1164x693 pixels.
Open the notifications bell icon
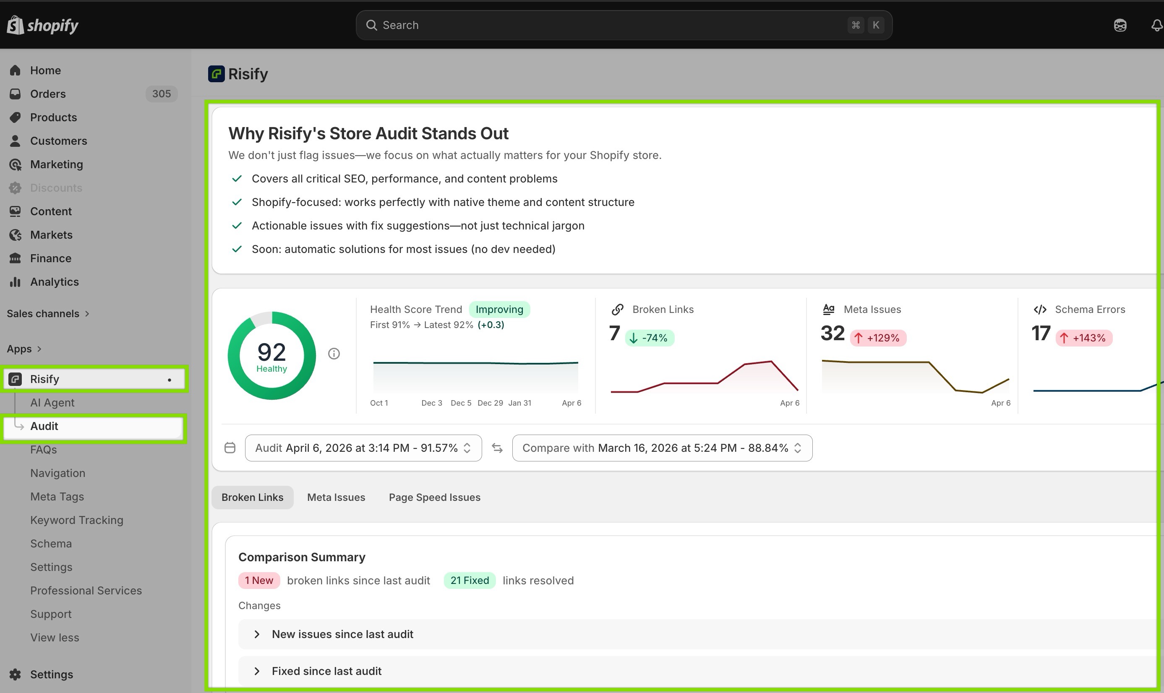1156,25
